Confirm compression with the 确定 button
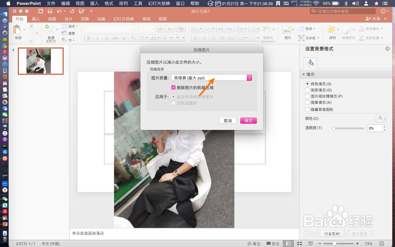Image resolution: width=395 pixels, height=247 pixels. click(x=248, y=121)
